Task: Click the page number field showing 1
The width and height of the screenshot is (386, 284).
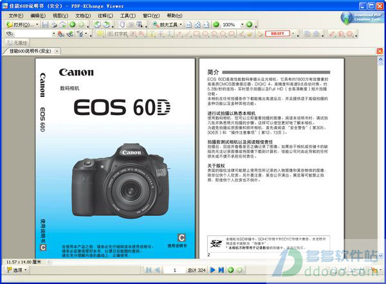Action: [175, 270]
